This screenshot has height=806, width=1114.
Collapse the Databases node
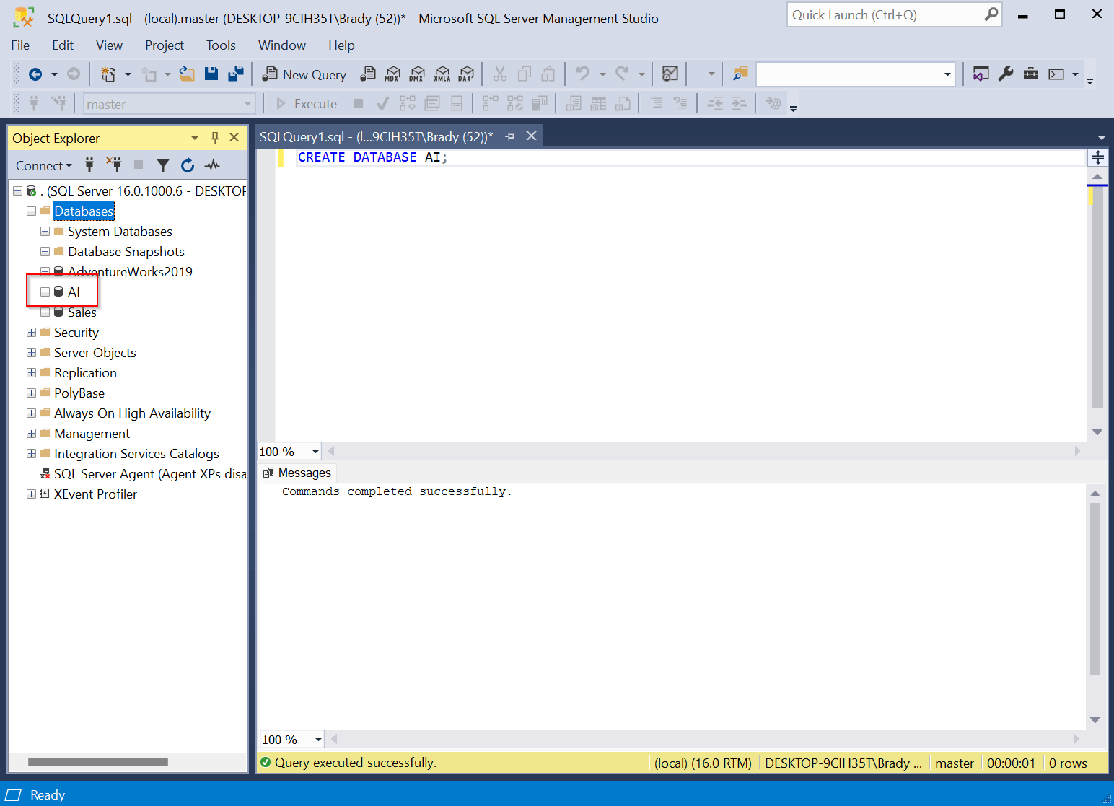pos(31,211)
